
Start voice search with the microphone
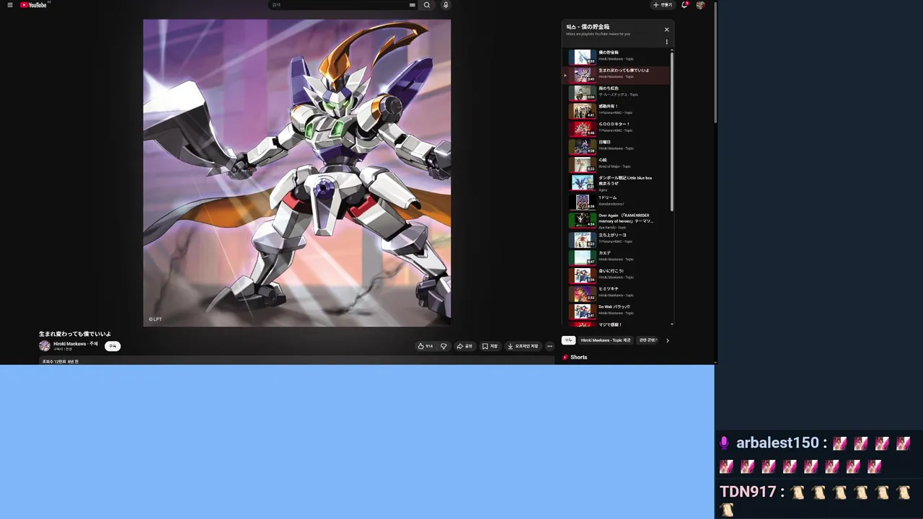pos(446,5)
